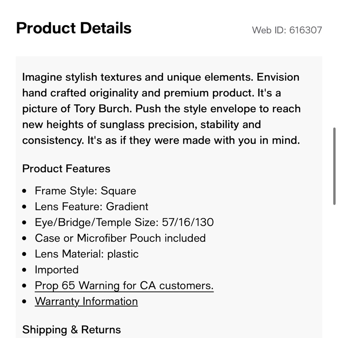Click the Lens Feature: Gradient item
The width and height of the screenshot is (338, 338).
click(x=91, y=207)
